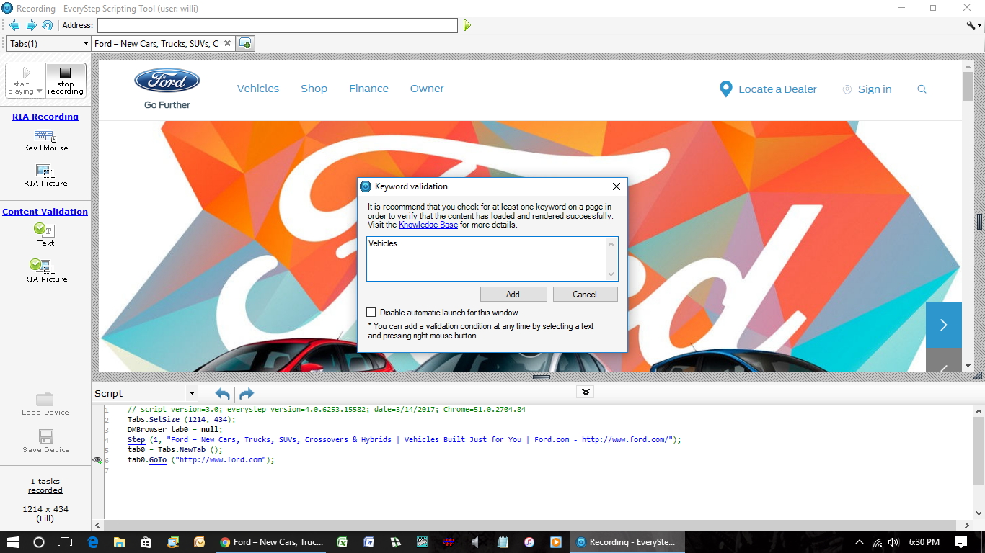Launch Microsoft Edge from taskbar
This screenshot has height=553, width=985.
tap(93, 542)
